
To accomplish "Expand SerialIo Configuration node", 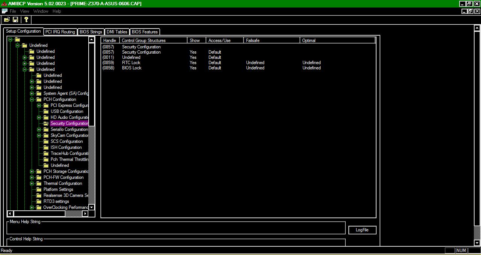I will [x=39, y=129].
